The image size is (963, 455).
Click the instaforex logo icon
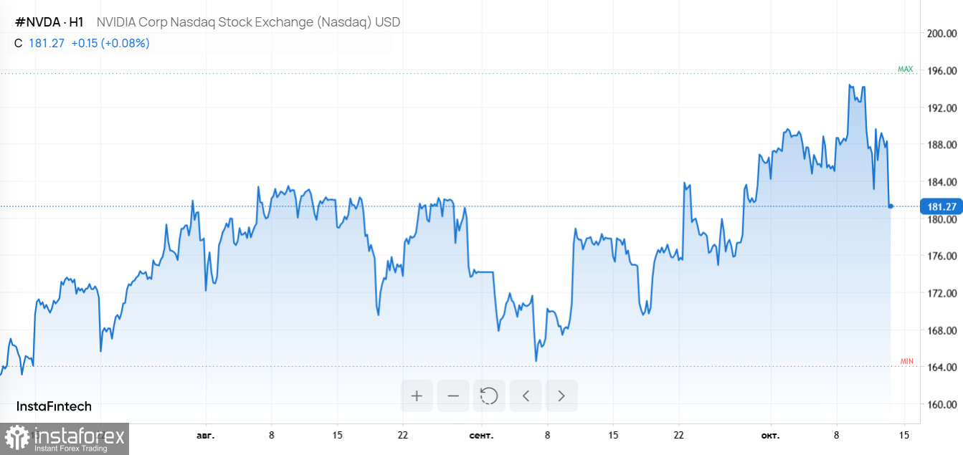[x=17, y=437]
